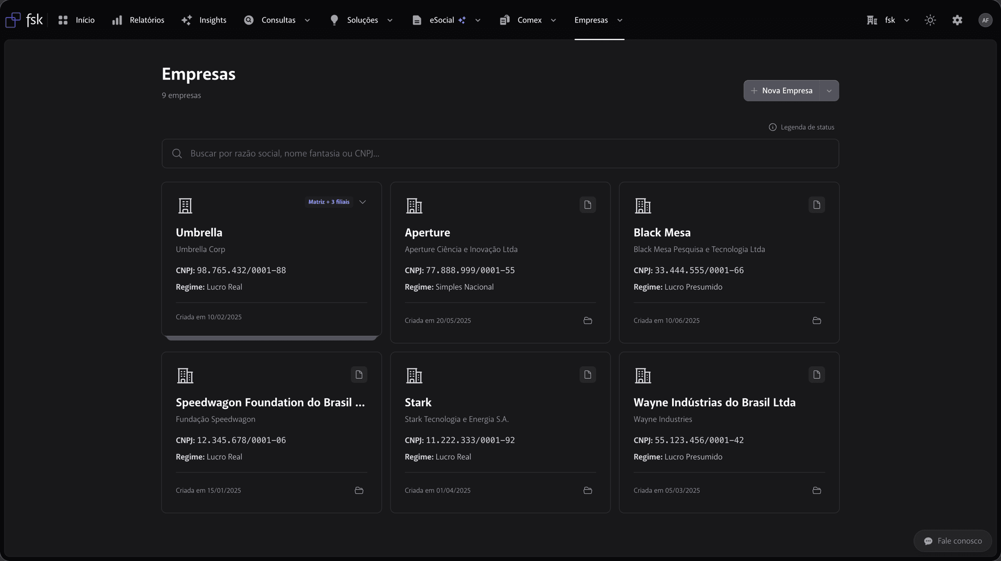The image size is (1001, 561).
Task: Open the Stark company title
Action: 418,402
